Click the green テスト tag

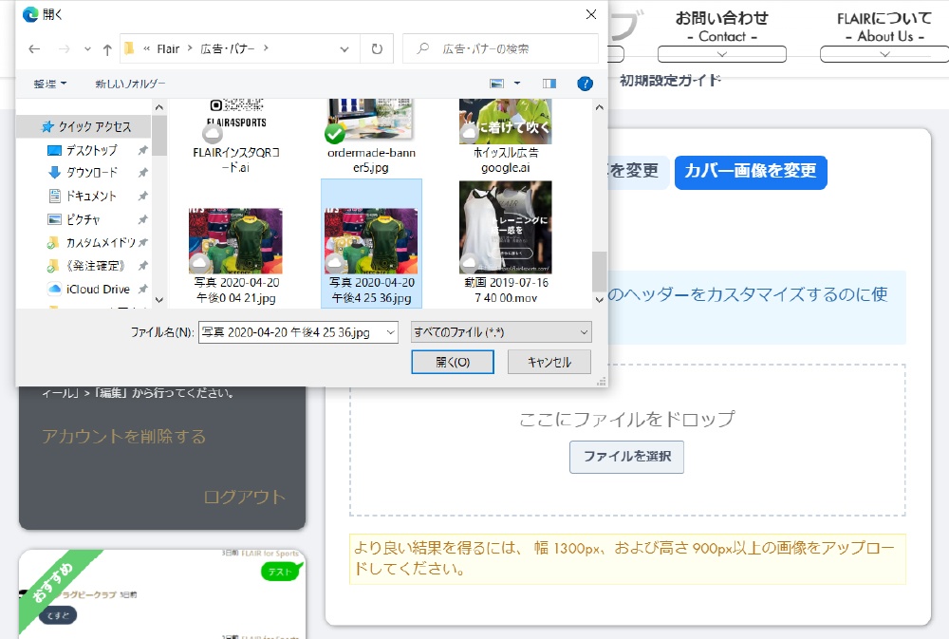click(x=280, y=572)
